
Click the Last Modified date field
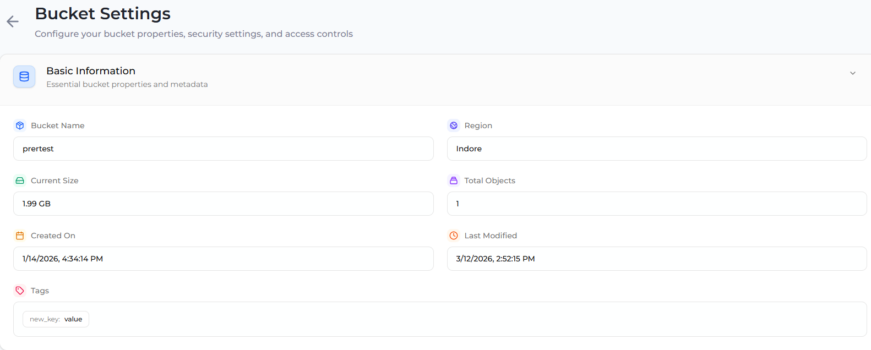[656, 259]
